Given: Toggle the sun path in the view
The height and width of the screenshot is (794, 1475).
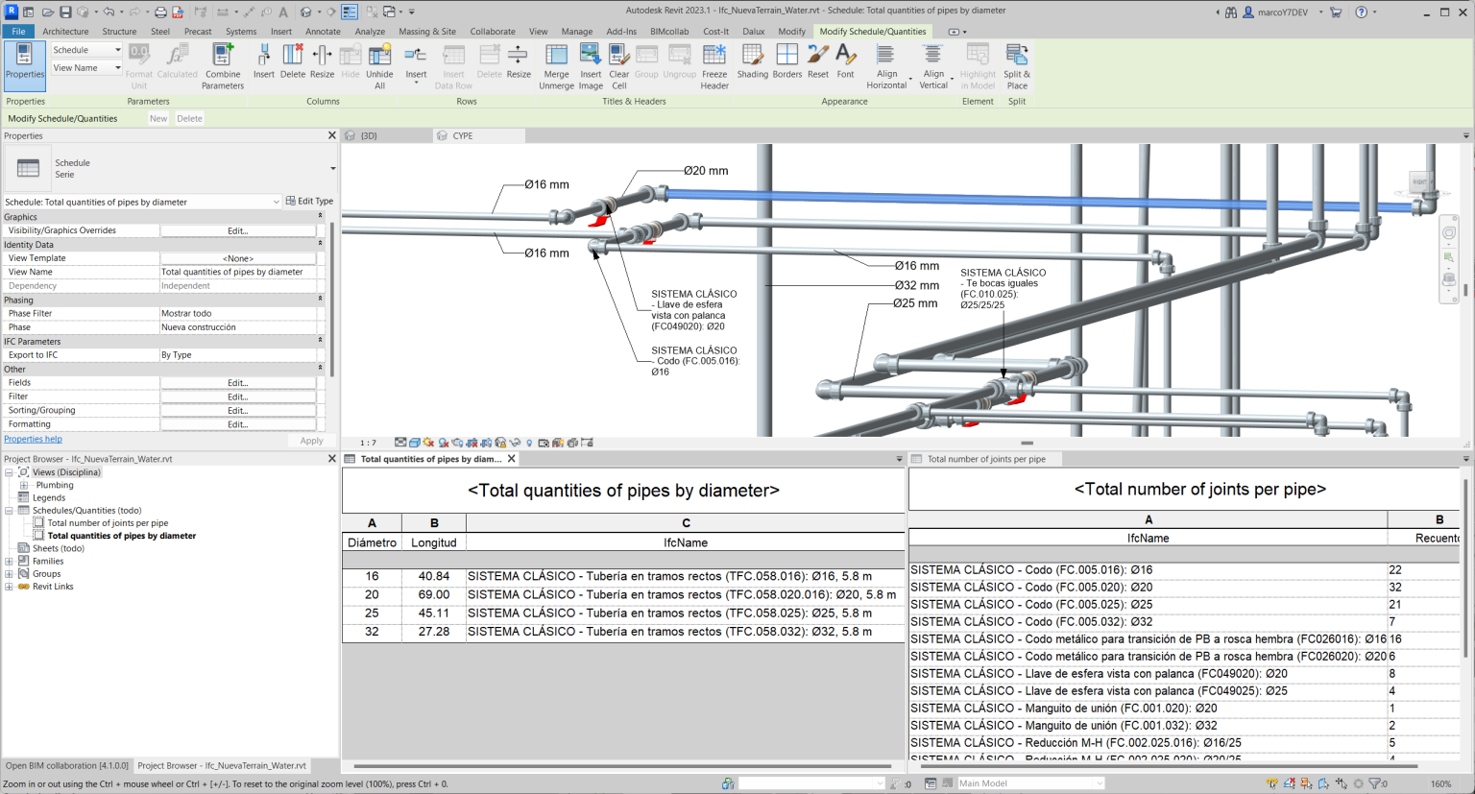Looking at the screenshot, I should (428, 443).
